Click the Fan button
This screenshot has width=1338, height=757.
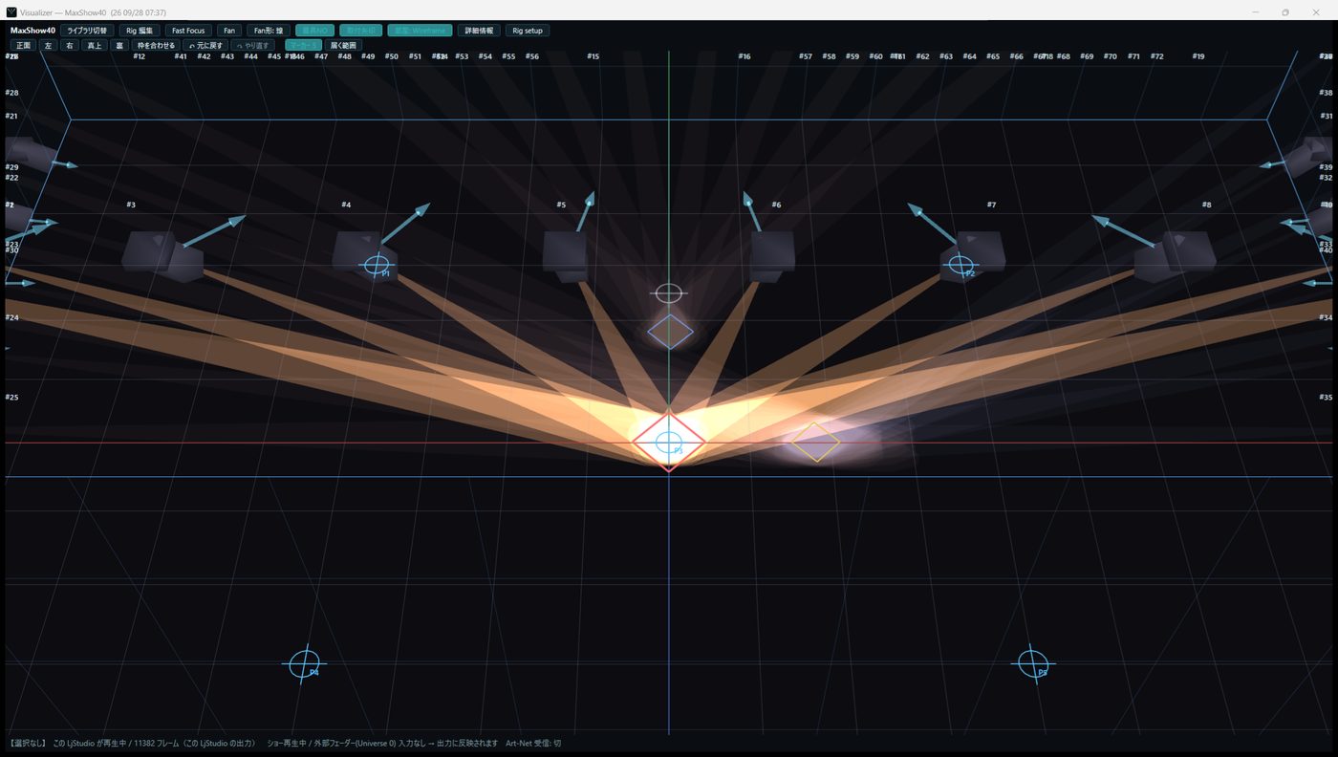pyautogui.click(x=229, y=31)
